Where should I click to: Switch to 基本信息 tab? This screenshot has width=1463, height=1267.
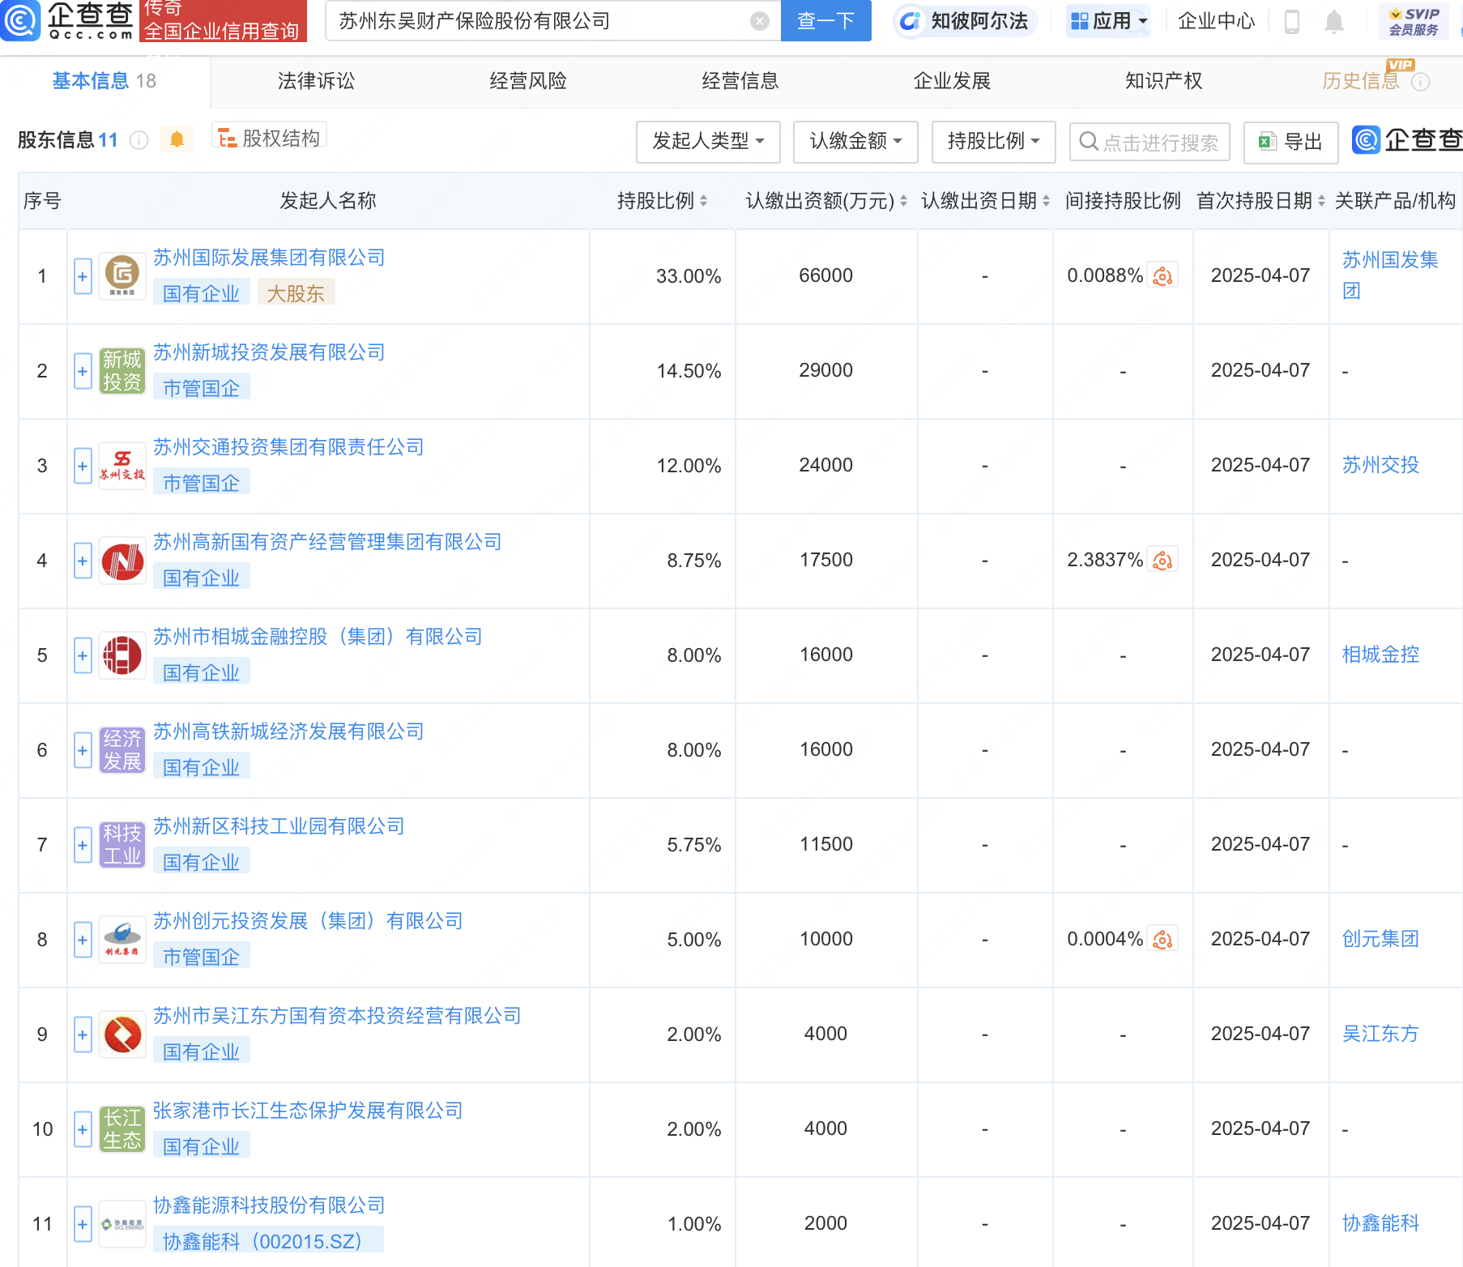coord(104,81)
